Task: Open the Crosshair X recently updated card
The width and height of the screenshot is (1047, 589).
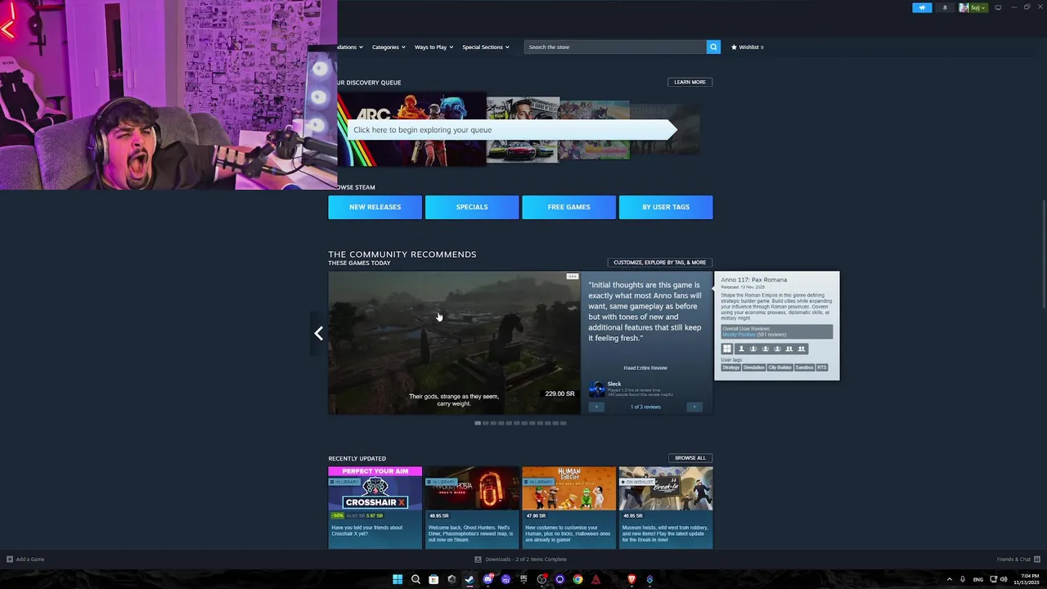Action: click(375, 507)
